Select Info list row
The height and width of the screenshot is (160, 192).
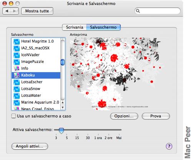pyautogui.click(x=36, y=68)
